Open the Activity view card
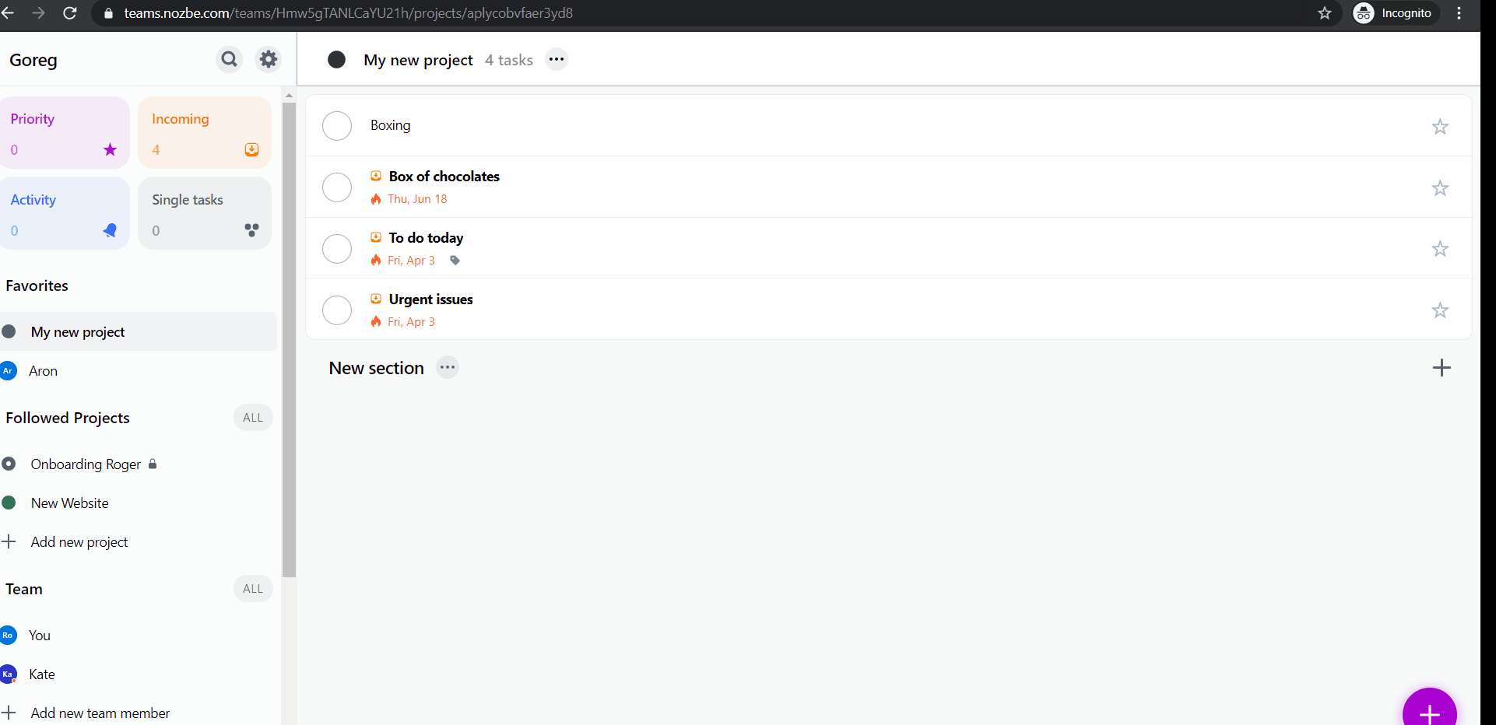 click(65, 213)
